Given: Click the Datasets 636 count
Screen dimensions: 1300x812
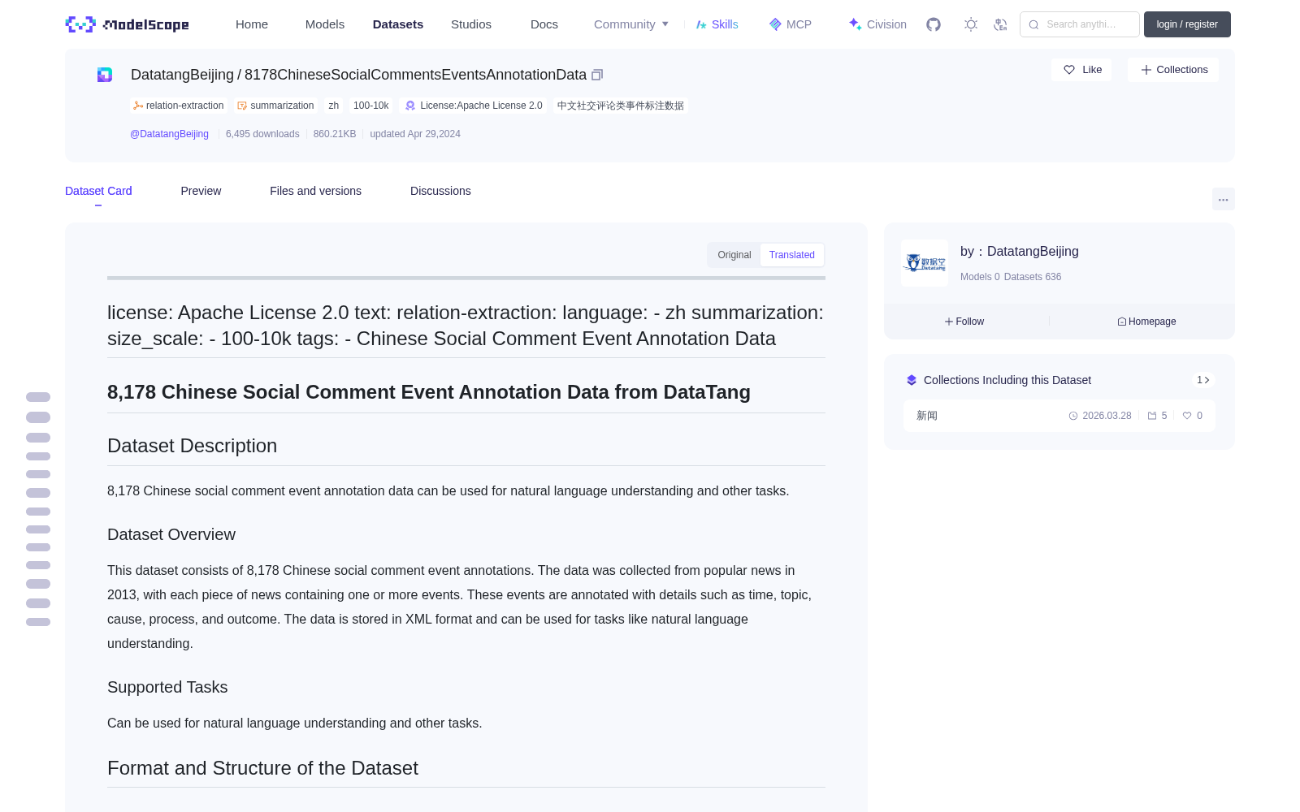Looking at the screenshot, I should (1033, 277).
